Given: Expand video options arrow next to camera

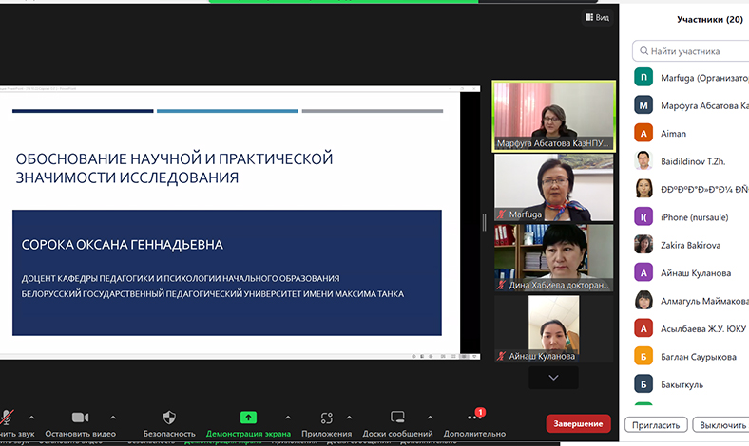Looking at the screenshot, I should [113, 417].
